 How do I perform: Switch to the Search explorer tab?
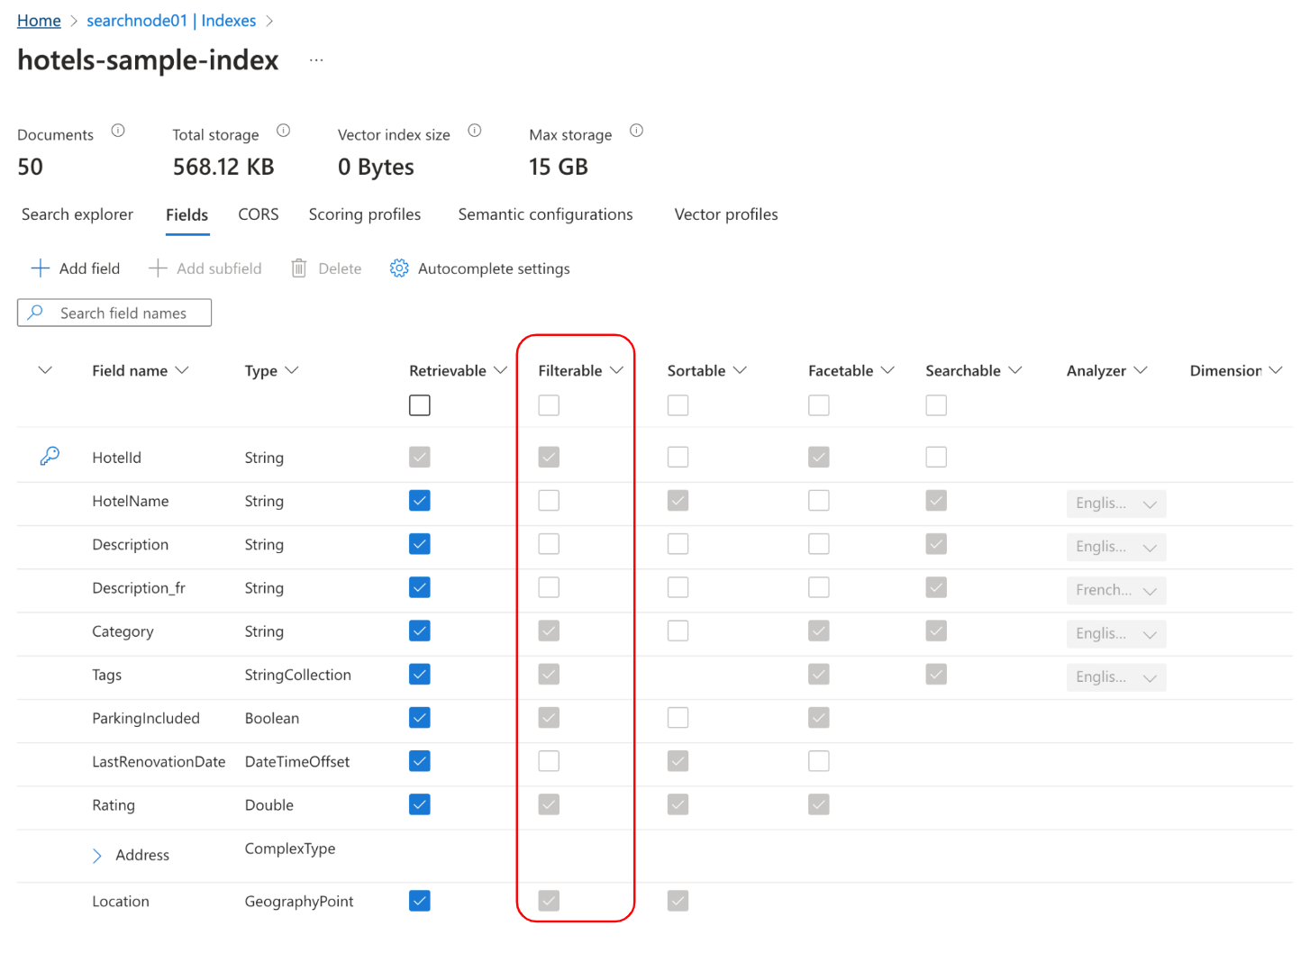77,214
